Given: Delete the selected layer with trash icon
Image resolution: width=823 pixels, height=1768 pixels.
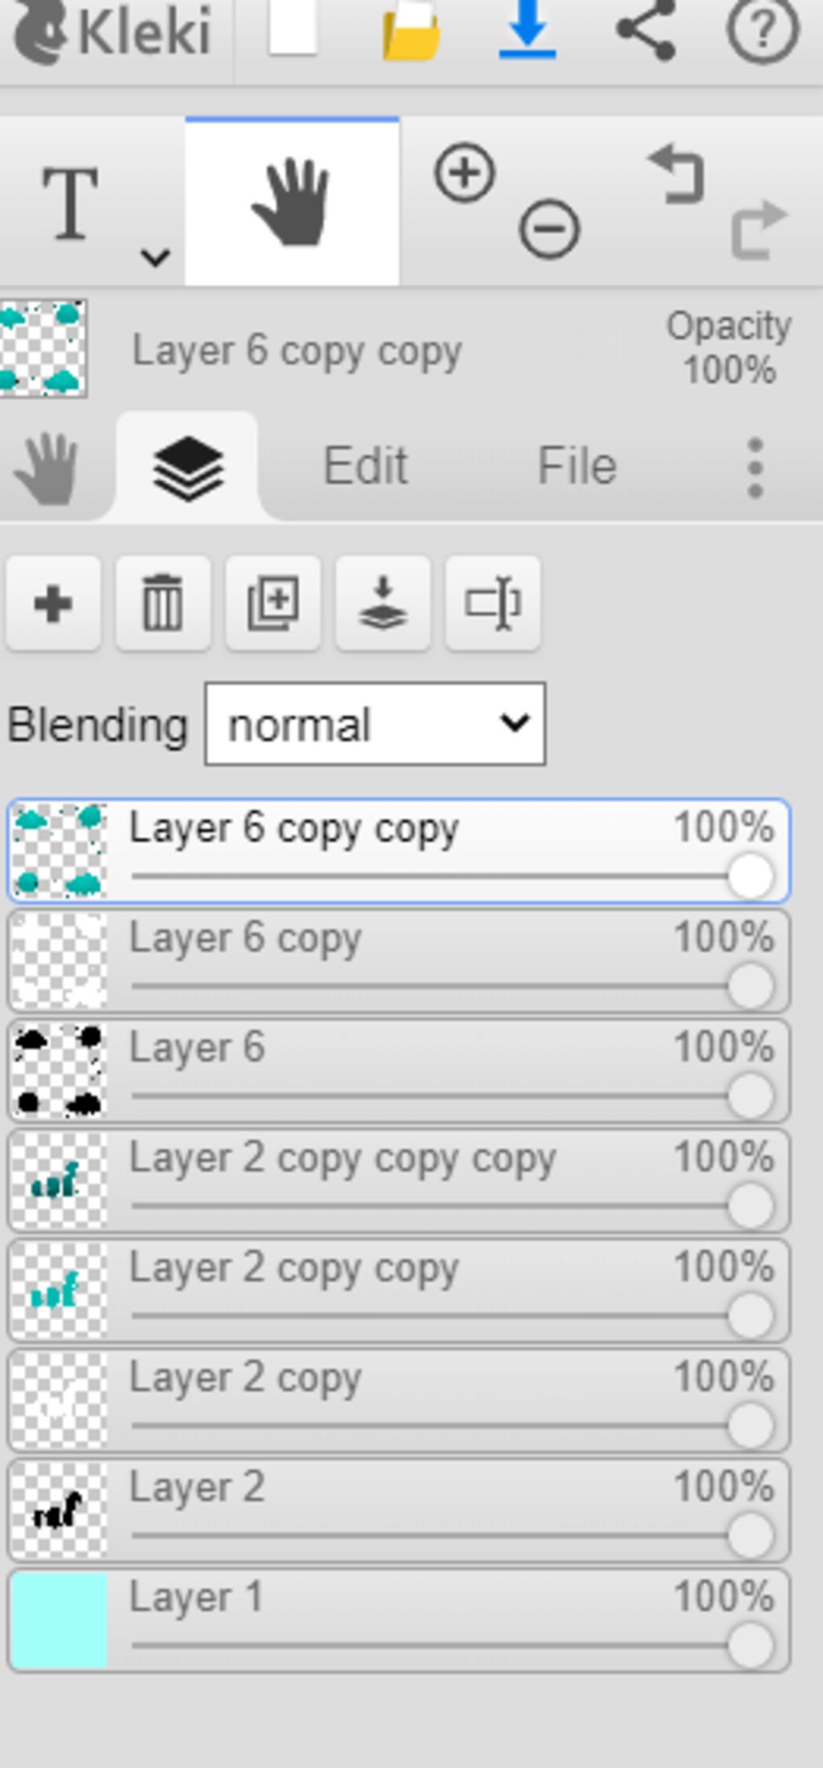Looking at the screenshot, I should point(163,604).
